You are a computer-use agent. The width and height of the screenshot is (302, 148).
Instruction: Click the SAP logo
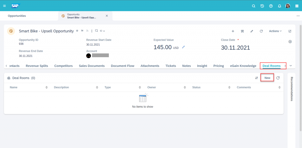[16, 6]
